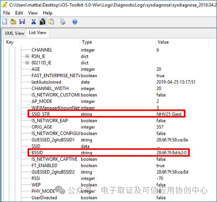Switch to the XML View tab
The width and height of the screenshot is (217, 202).
click(x=14, y=33)
